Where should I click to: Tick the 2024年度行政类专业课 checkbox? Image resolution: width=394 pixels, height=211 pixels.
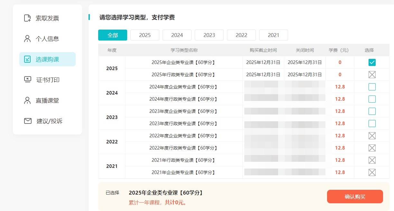(372, 99)
